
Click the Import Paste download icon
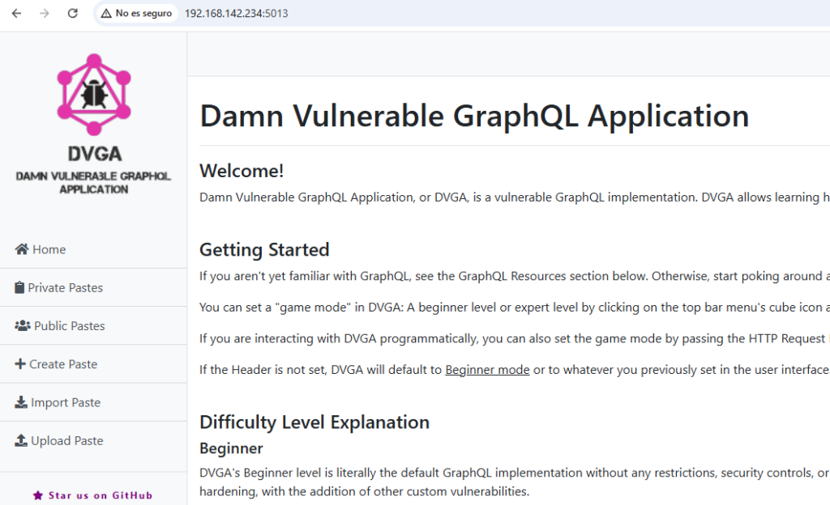pos(20,402)
